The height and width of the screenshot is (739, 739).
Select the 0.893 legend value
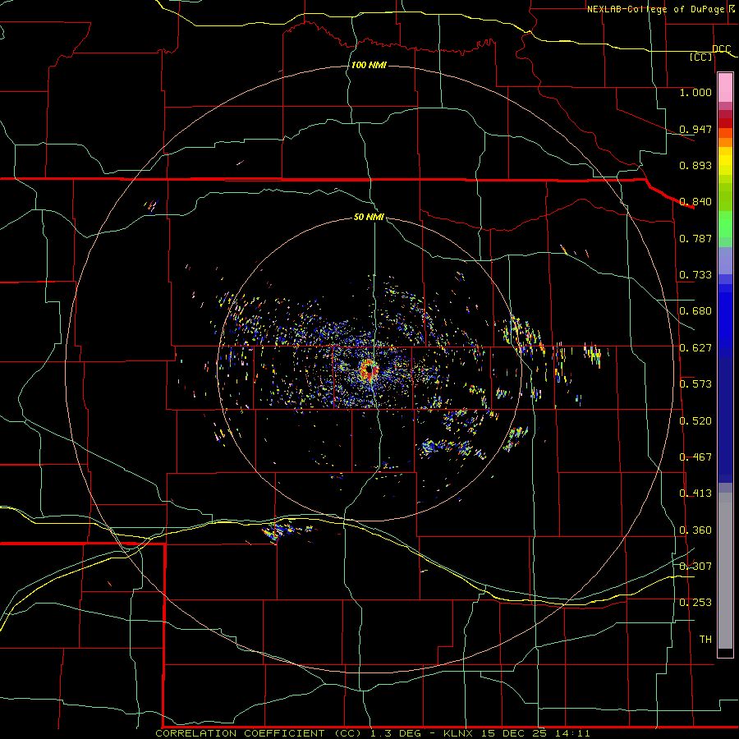click(695, 165)
